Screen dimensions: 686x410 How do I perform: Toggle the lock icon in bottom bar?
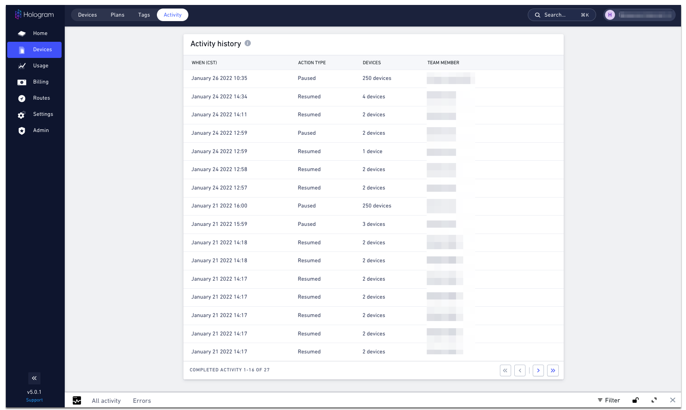(636, 400)
